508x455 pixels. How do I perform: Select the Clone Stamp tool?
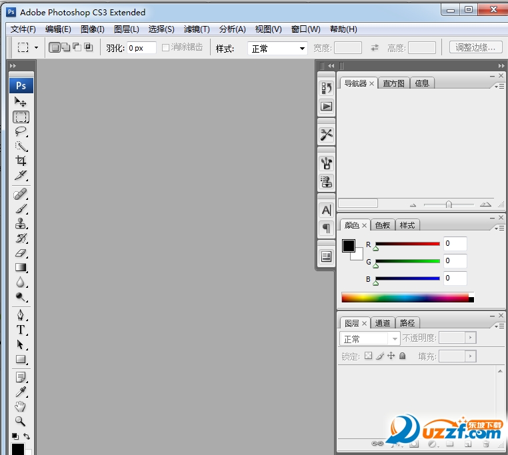(21, 223)
